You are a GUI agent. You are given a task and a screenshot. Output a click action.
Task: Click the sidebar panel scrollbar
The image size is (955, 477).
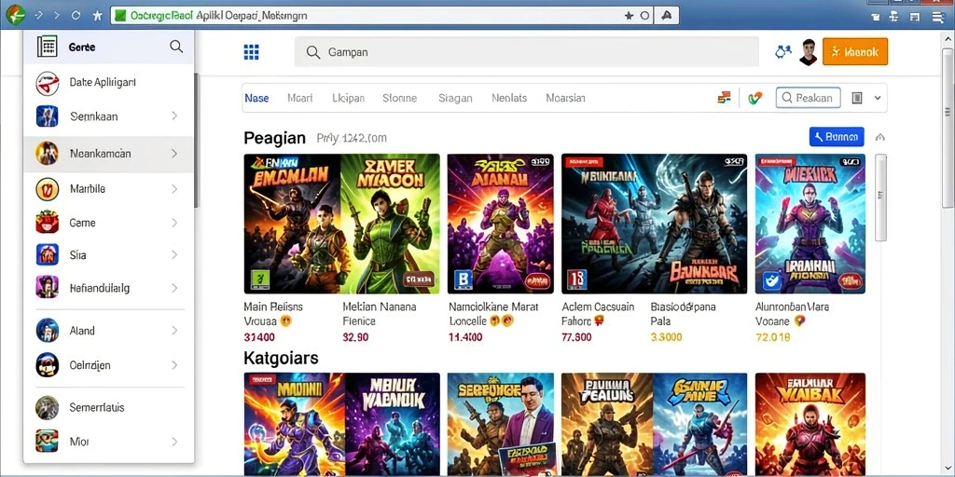(196, 140)
